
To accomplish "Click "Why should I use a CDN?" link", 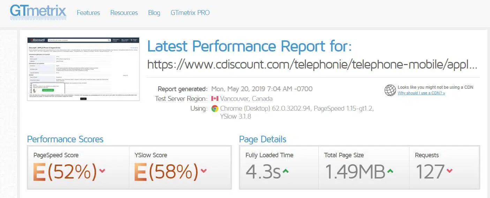I will pyautogui.click(x=421, y=93).
